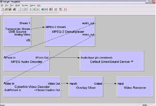Select the Cyberlink Video Decoder filter
The height and width of the screenshot is (106, 156).
32,87
